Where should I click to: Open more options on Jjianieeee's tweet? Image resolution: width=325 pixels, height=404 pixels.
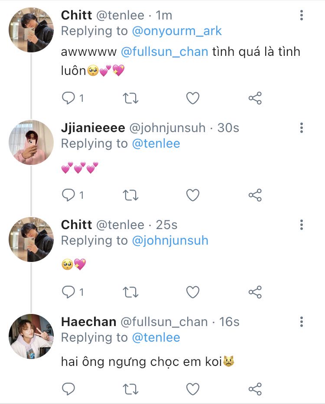tap(301, 128)
